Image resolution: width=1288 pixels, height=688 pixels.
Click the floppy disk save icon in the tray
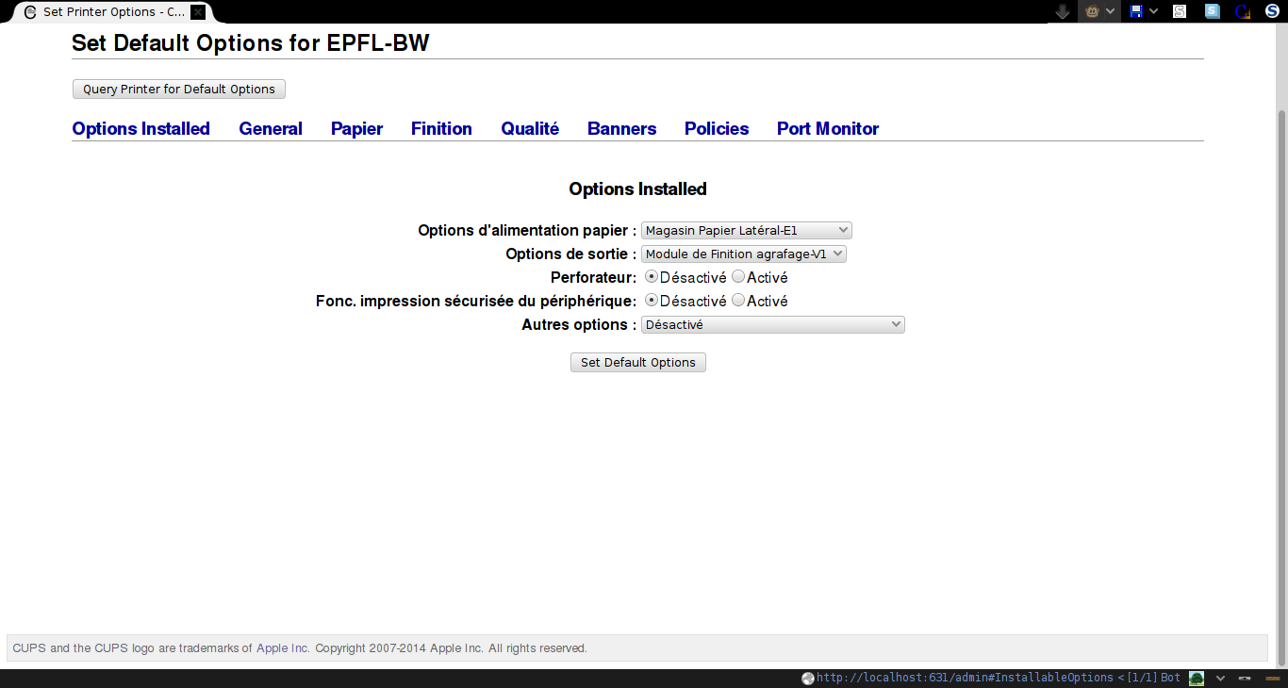1136,11
